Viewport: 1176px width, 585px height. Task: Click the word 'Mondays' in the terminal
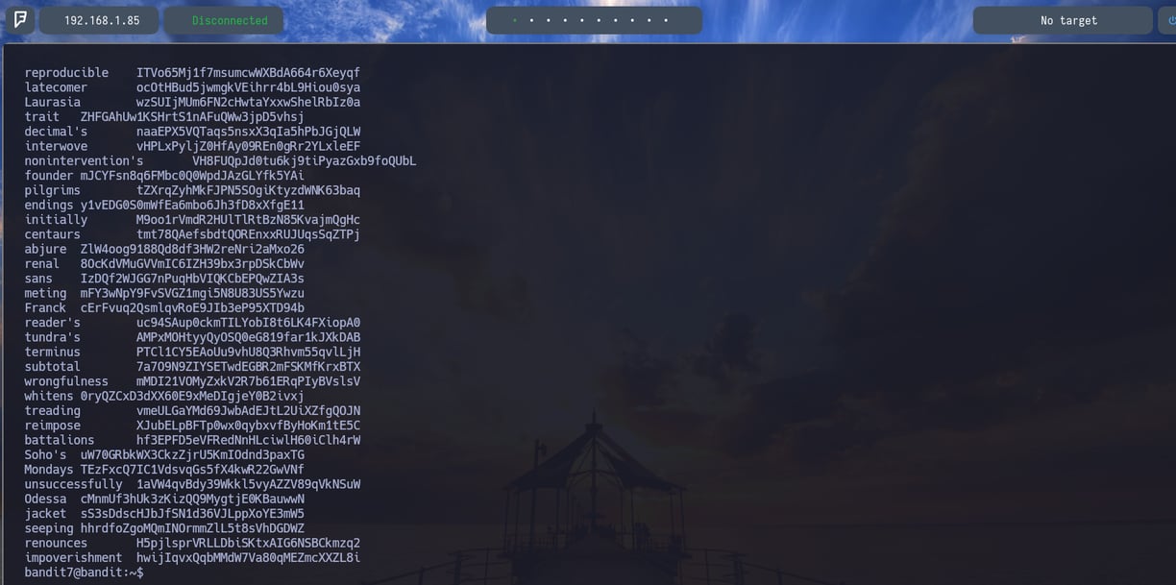pos(49,470)
